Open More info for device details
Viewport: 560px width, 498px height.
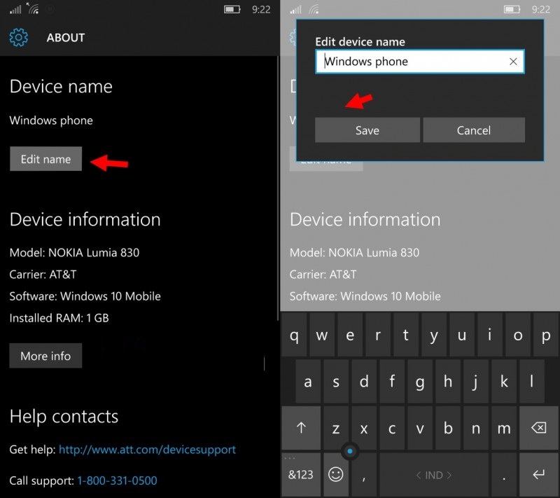[x=45, y=356]
